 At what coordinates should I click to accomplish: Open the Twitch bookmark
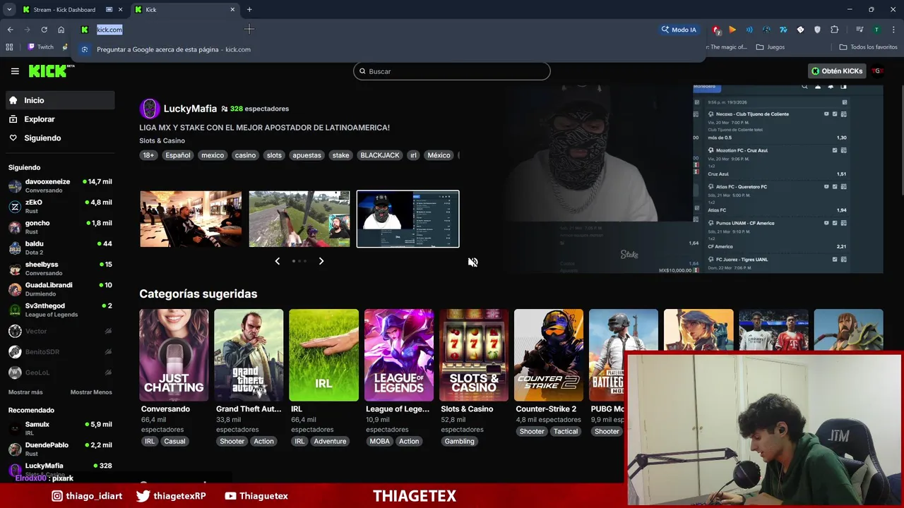point(40,47)
